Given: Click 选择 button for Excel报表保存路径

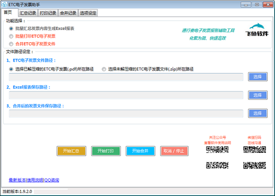Looking at the screenshot, I should pyautogui.click(x=258, y=95).
